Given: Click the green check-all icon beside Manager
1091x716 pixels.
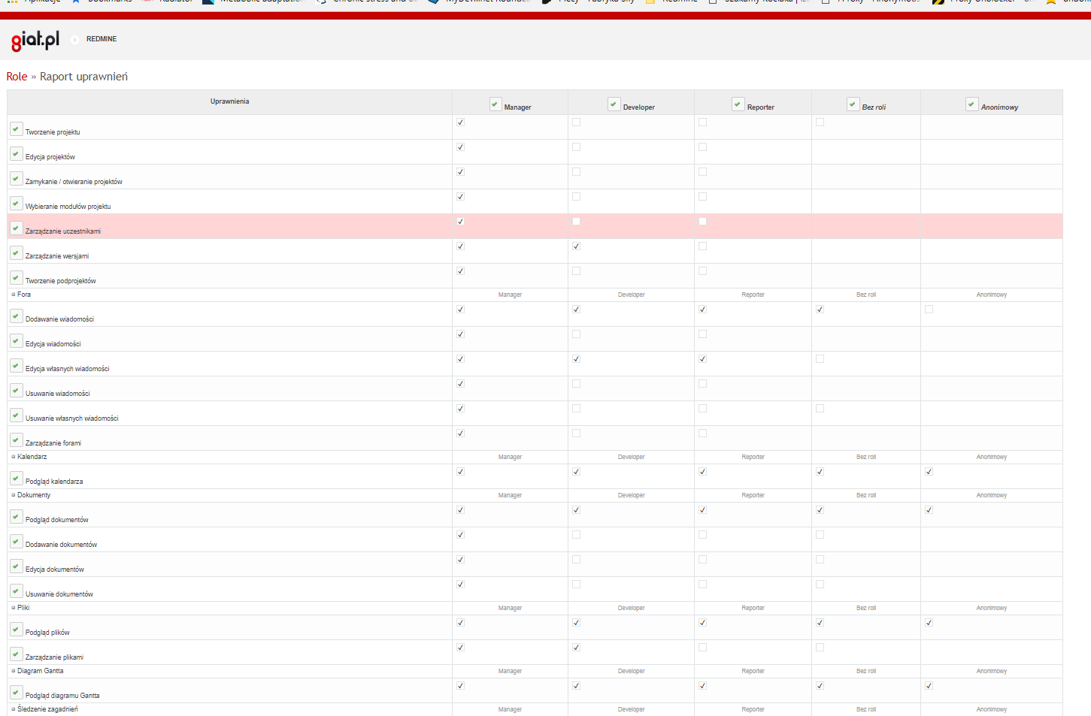Looking at the screenshot, I should pyautogui.click(x=495, y=104).
